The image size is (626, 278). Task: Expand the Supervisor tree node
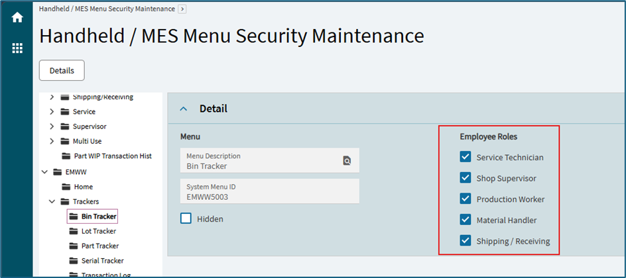tap(52, 126)
